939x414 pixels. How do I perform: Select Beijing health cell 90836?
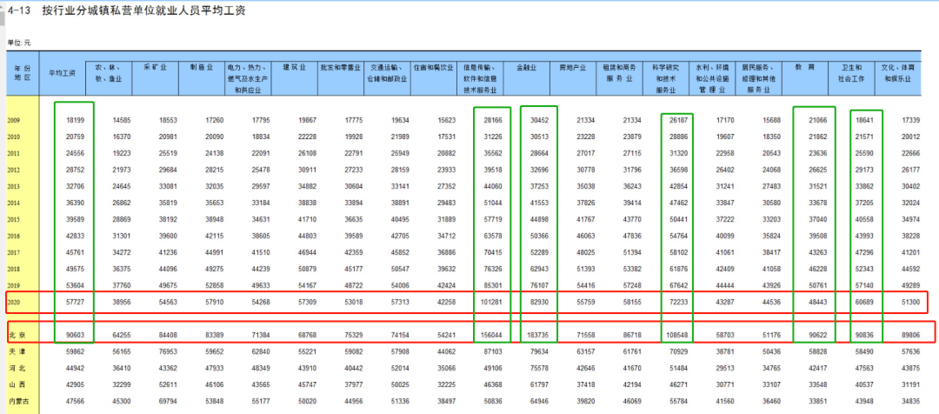click(x=864, y=337)
